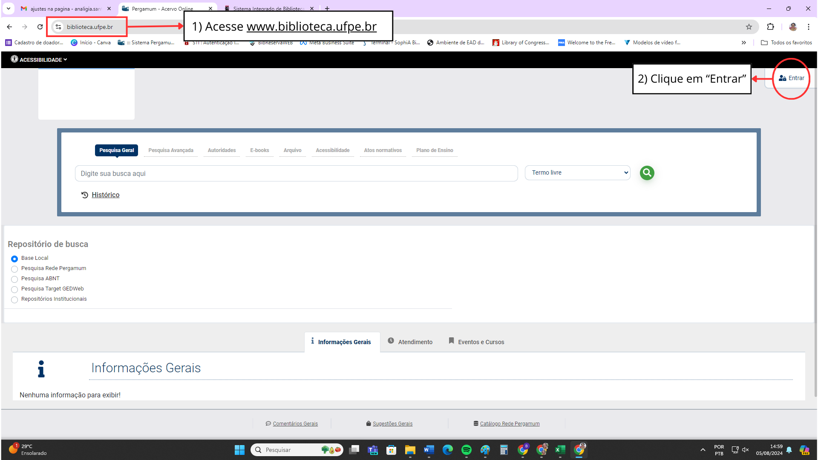
Task: Switch to Pesquisa Avançada tab
Action: [x=170, y=150]
